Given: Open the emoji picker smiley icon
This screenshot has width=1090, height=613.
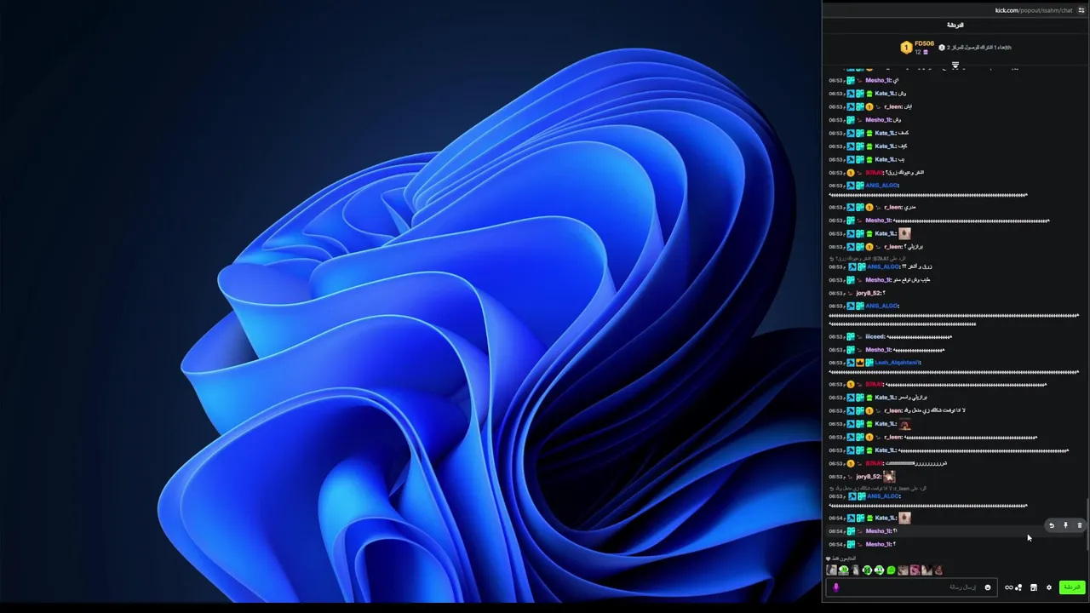Looking at the screenshot, I should [x=988, y=587].
